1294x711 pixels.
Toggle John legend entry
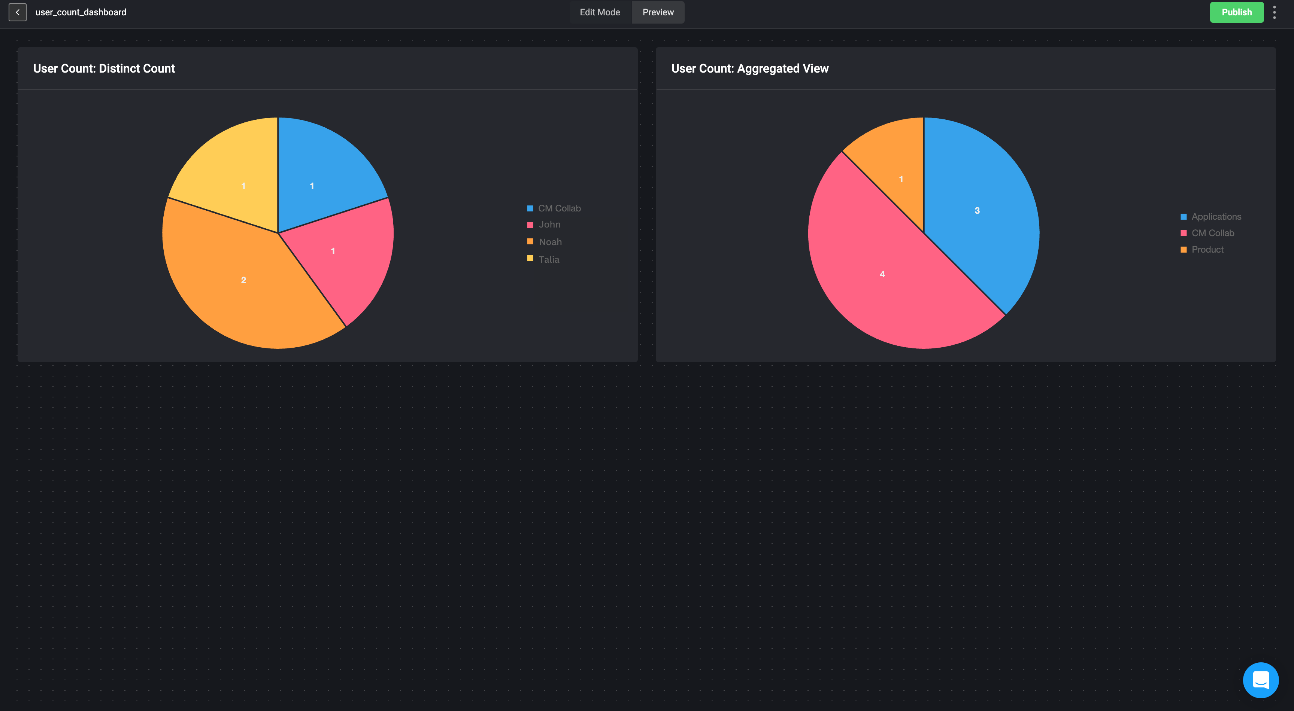(x=549, y=224)
